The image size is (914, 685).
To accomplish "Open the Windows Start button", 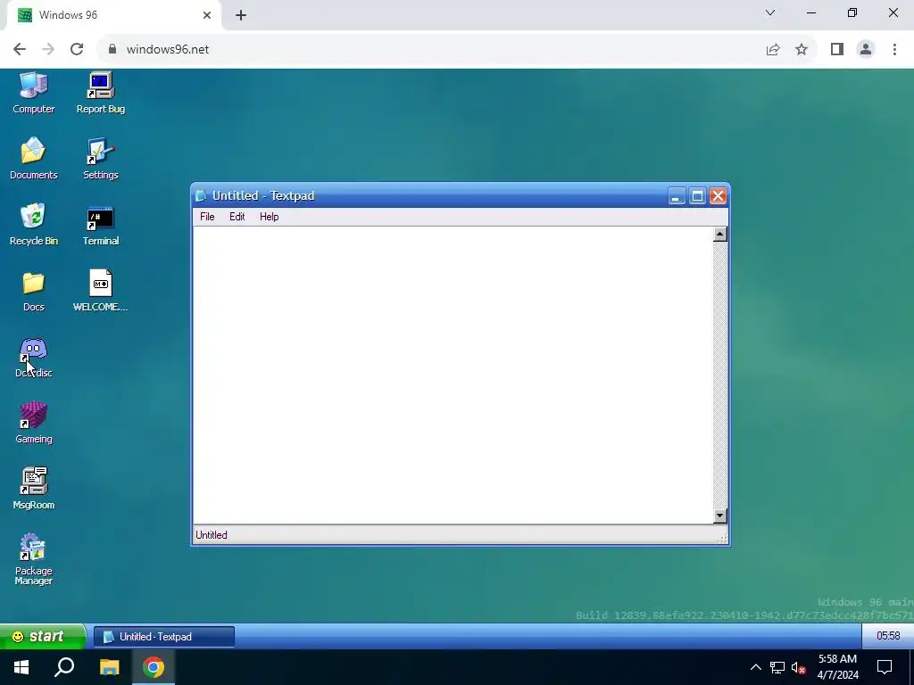I will click(21, 667).
